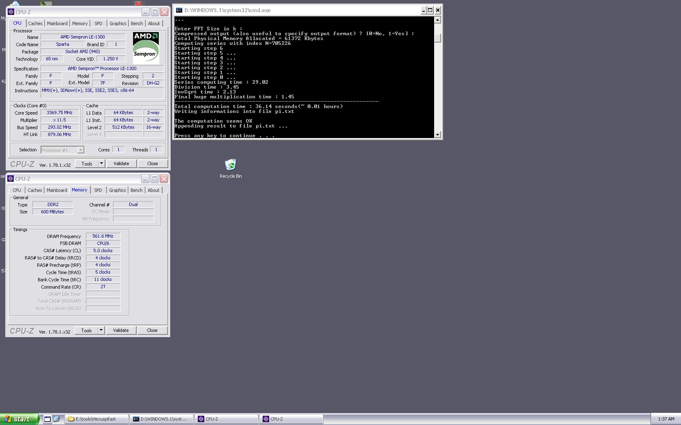Click the memory Size field 600 MBytes
Image resolution: width=681 pixels, height=425 pixels.
53,212
